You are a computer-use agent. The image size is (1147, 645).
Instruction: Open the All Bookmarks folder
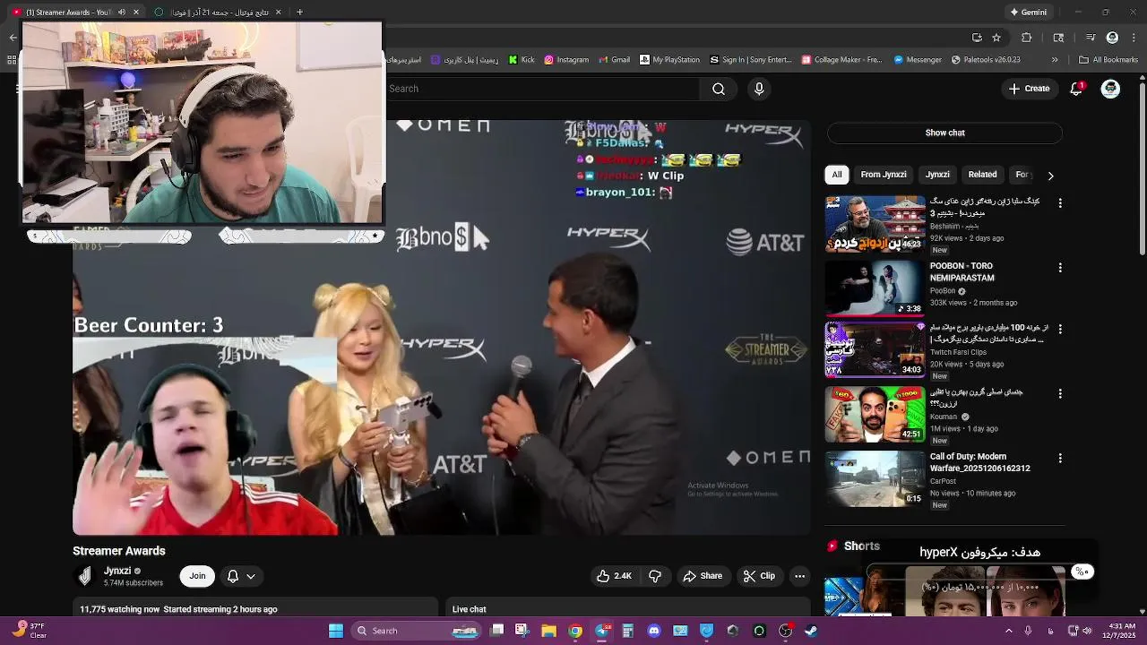coord(1108,60)
